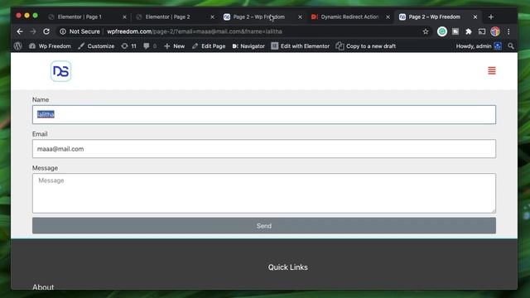Open the comments bubble in admin bar
Viewport: 530px width, 298px height.
150,46
